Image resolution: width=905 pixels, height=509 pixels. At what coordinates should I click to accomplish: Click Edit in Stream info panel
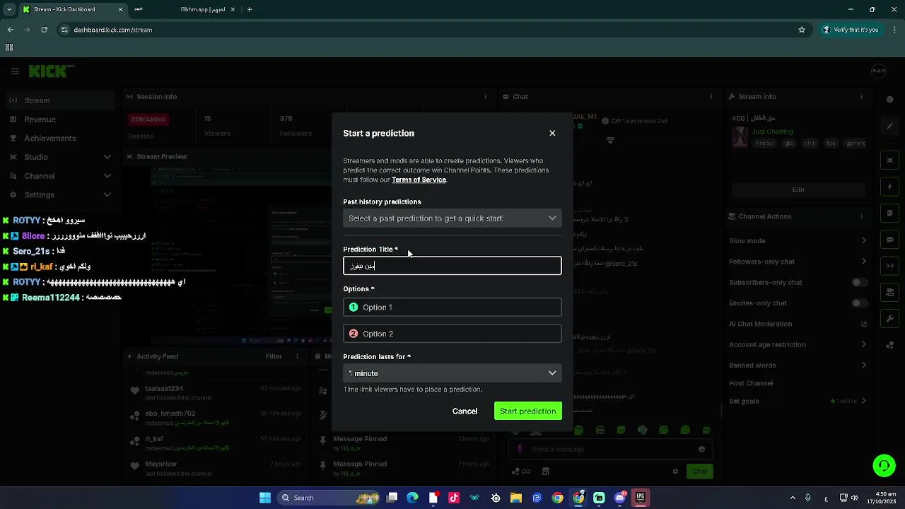tap(798, 189)
